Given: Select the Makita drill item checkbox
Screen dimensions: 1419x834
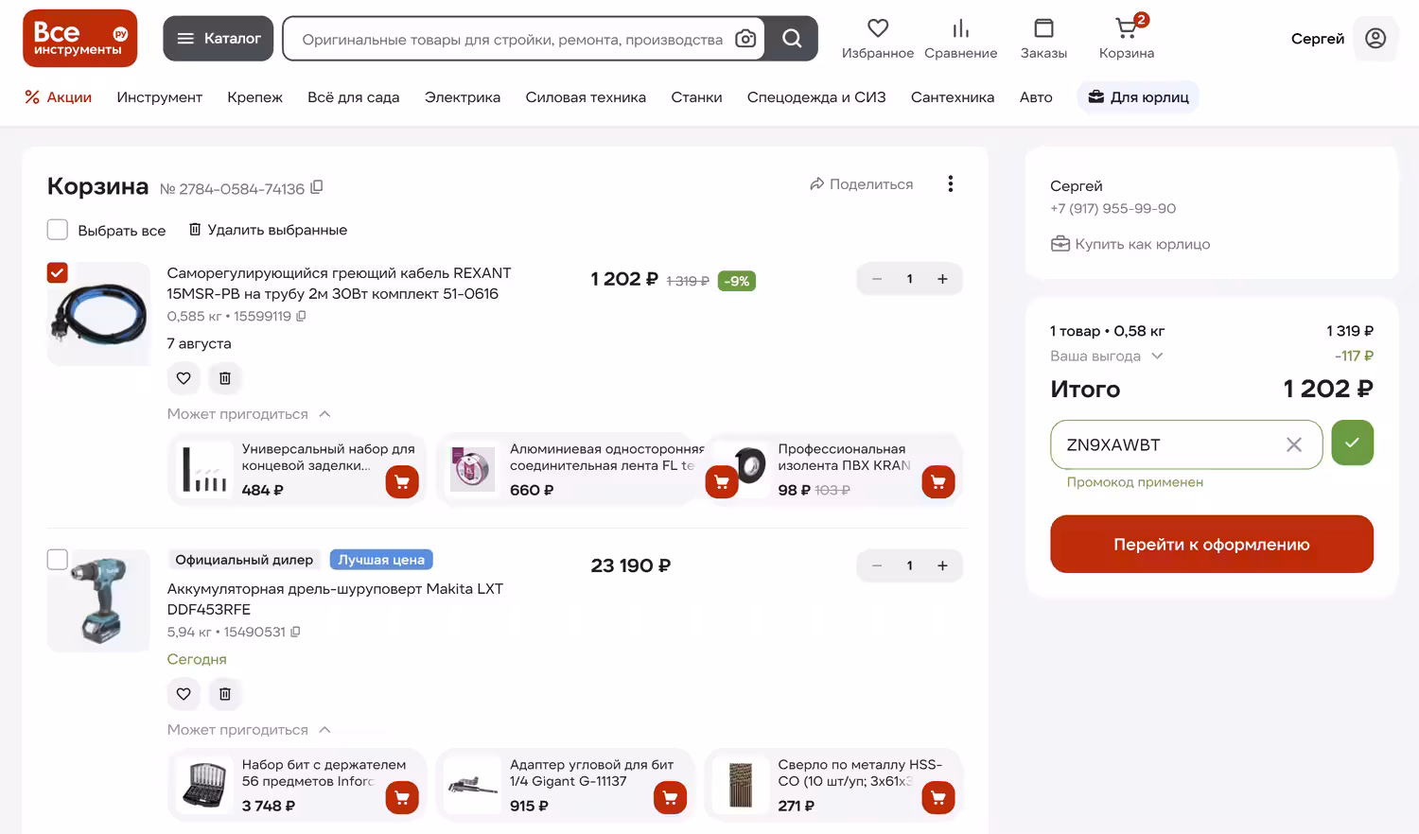Looking at the screenshot, I should pos(58,559).
